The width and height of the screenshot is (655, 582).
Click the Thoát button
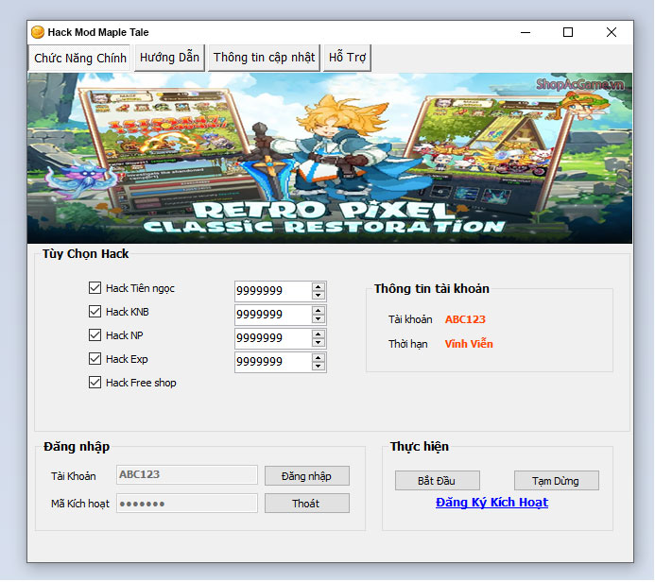[307, 504]
